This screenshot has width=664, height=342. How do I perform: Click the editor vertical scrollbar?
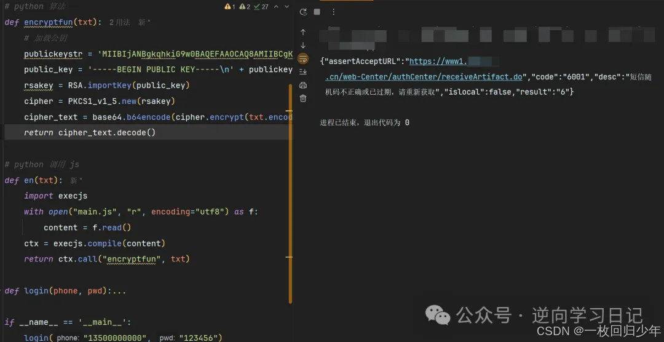(x=290, y=193)
